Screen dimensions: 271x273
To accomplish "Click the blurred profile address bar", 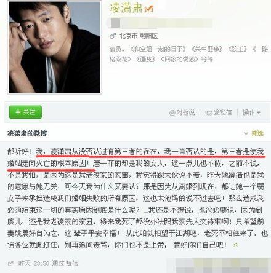I will click(160, 23).
